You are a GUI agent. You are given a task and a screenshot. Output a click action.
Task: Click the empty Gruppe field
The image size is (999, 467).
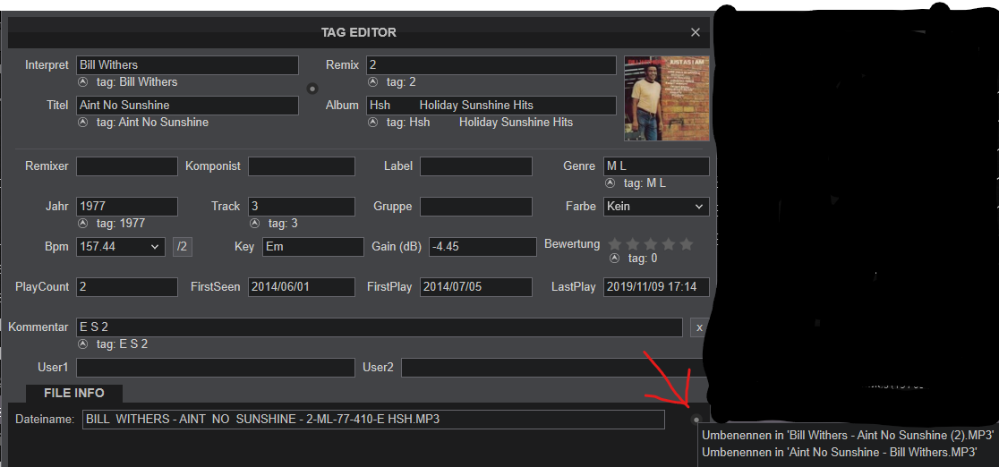point(476,207)
